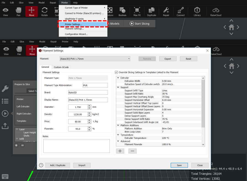Click the Save button
Screen dimensions: 247x181
tap(179, 165)
